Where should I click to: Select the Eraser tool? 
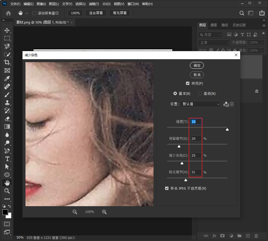click(7, 119)
